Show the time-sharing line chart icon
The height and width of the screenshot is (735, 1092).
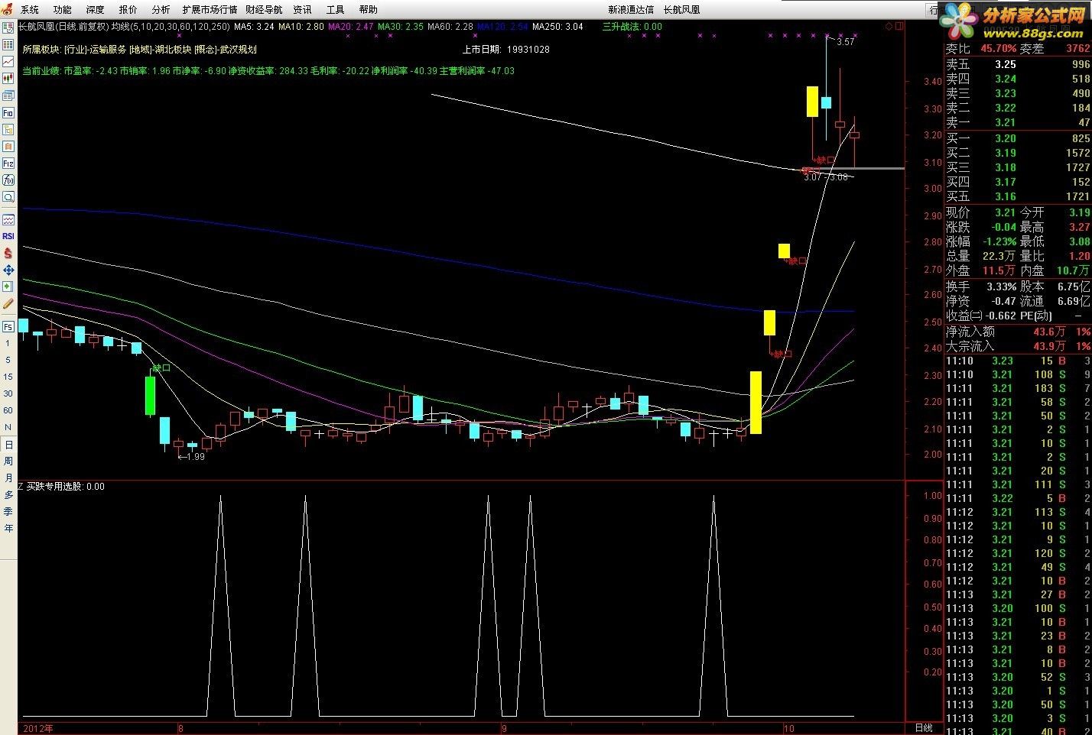8,61
